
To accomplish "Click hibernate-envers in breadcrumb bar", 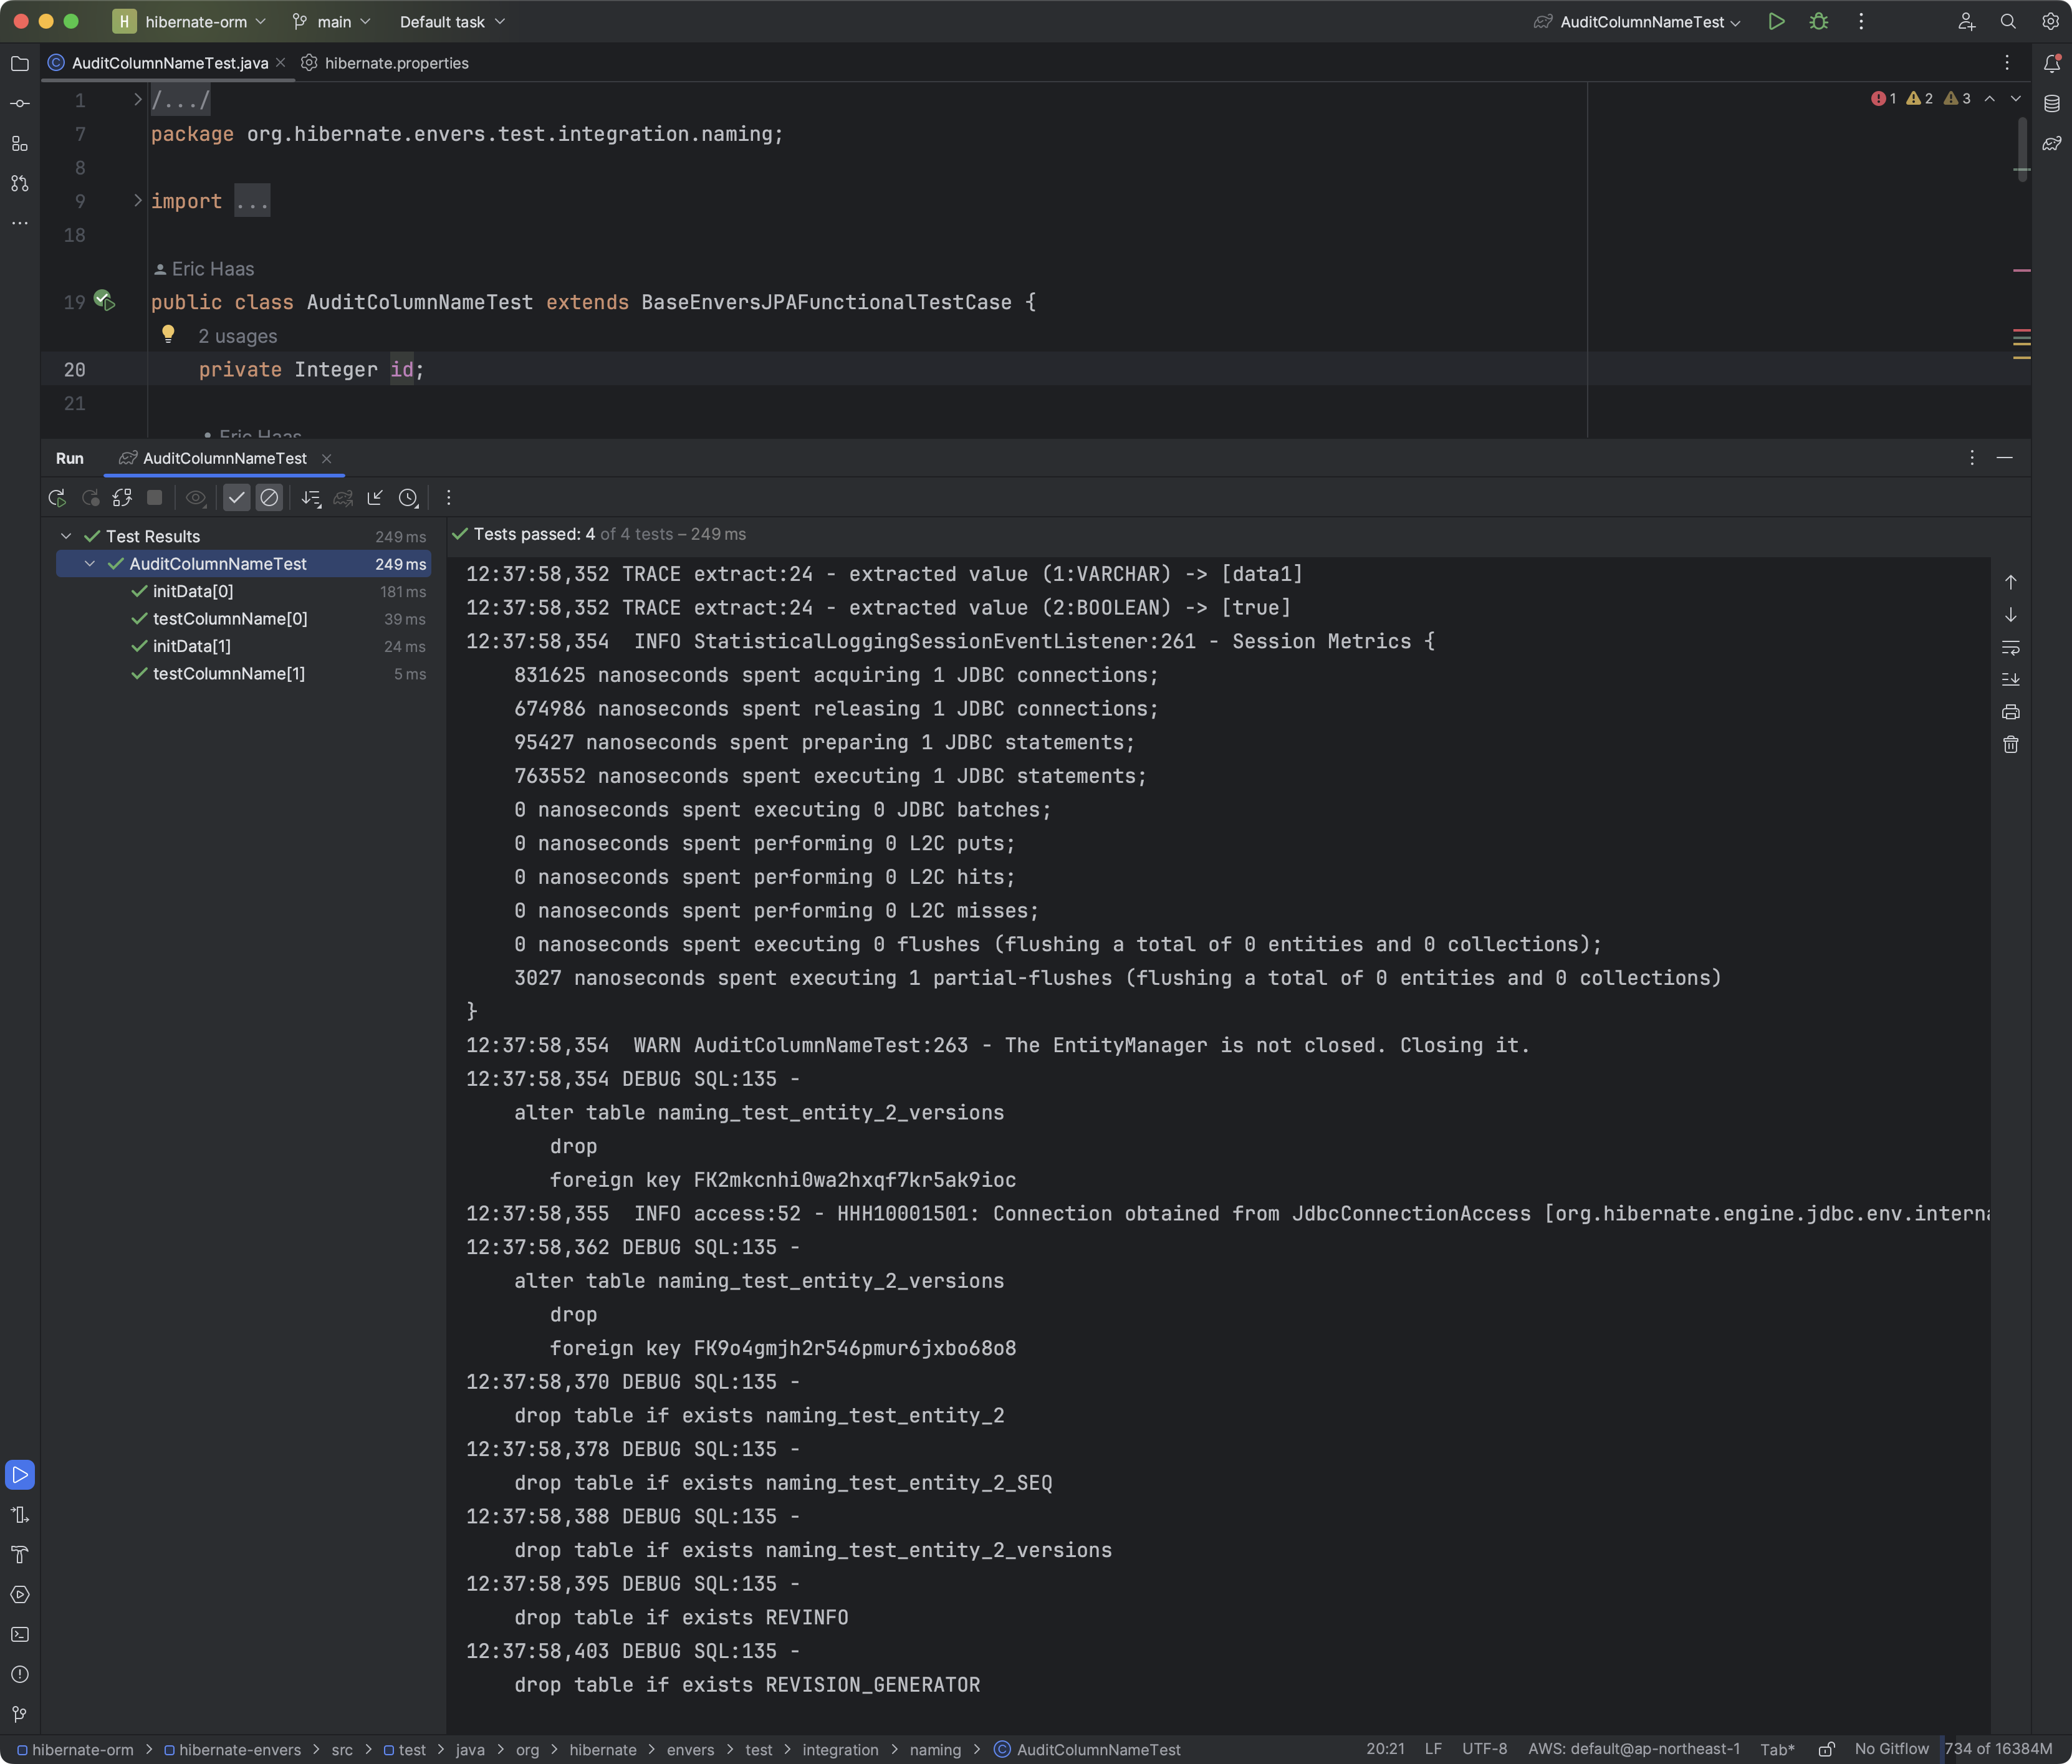I will click(x=239, y=1749).
